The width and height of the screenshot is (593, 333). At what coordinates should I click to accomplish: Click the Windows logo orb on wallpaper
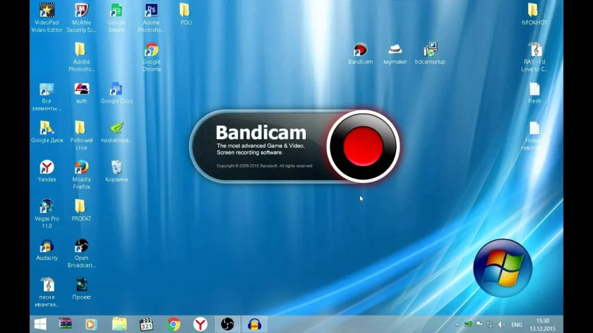coord(503,268)
